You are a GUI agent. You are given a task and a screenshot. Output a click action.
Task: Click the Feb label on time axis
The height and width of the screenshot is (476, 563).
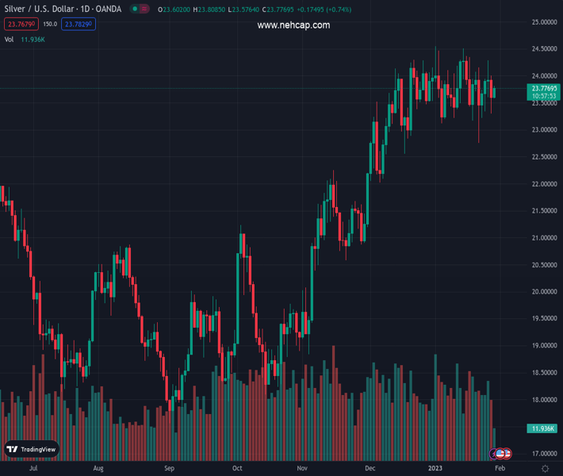click(499, 469)
